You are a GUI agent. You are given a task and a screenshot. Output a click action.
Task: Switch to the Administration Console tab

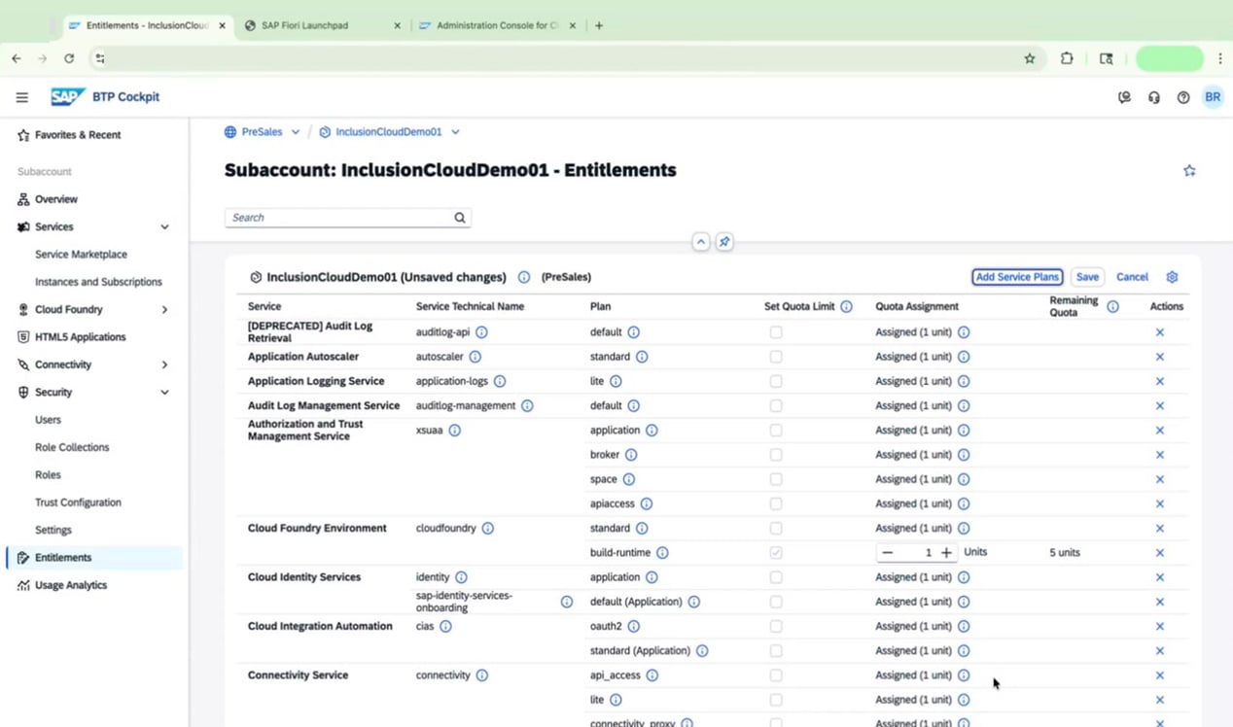coord(498,26)
